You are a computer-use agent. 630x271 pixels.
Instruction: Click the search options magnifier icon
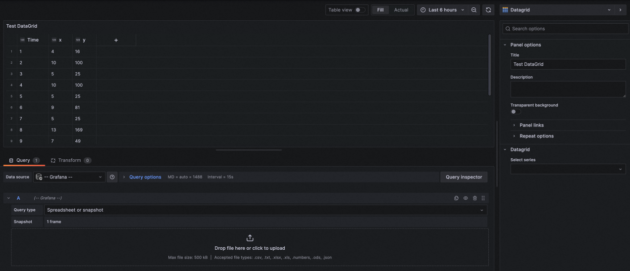[508, 29]
